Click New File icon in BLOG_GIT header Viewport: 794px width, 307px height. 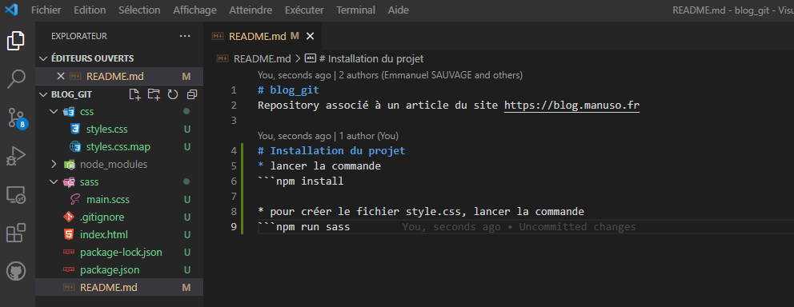point(134,94)
